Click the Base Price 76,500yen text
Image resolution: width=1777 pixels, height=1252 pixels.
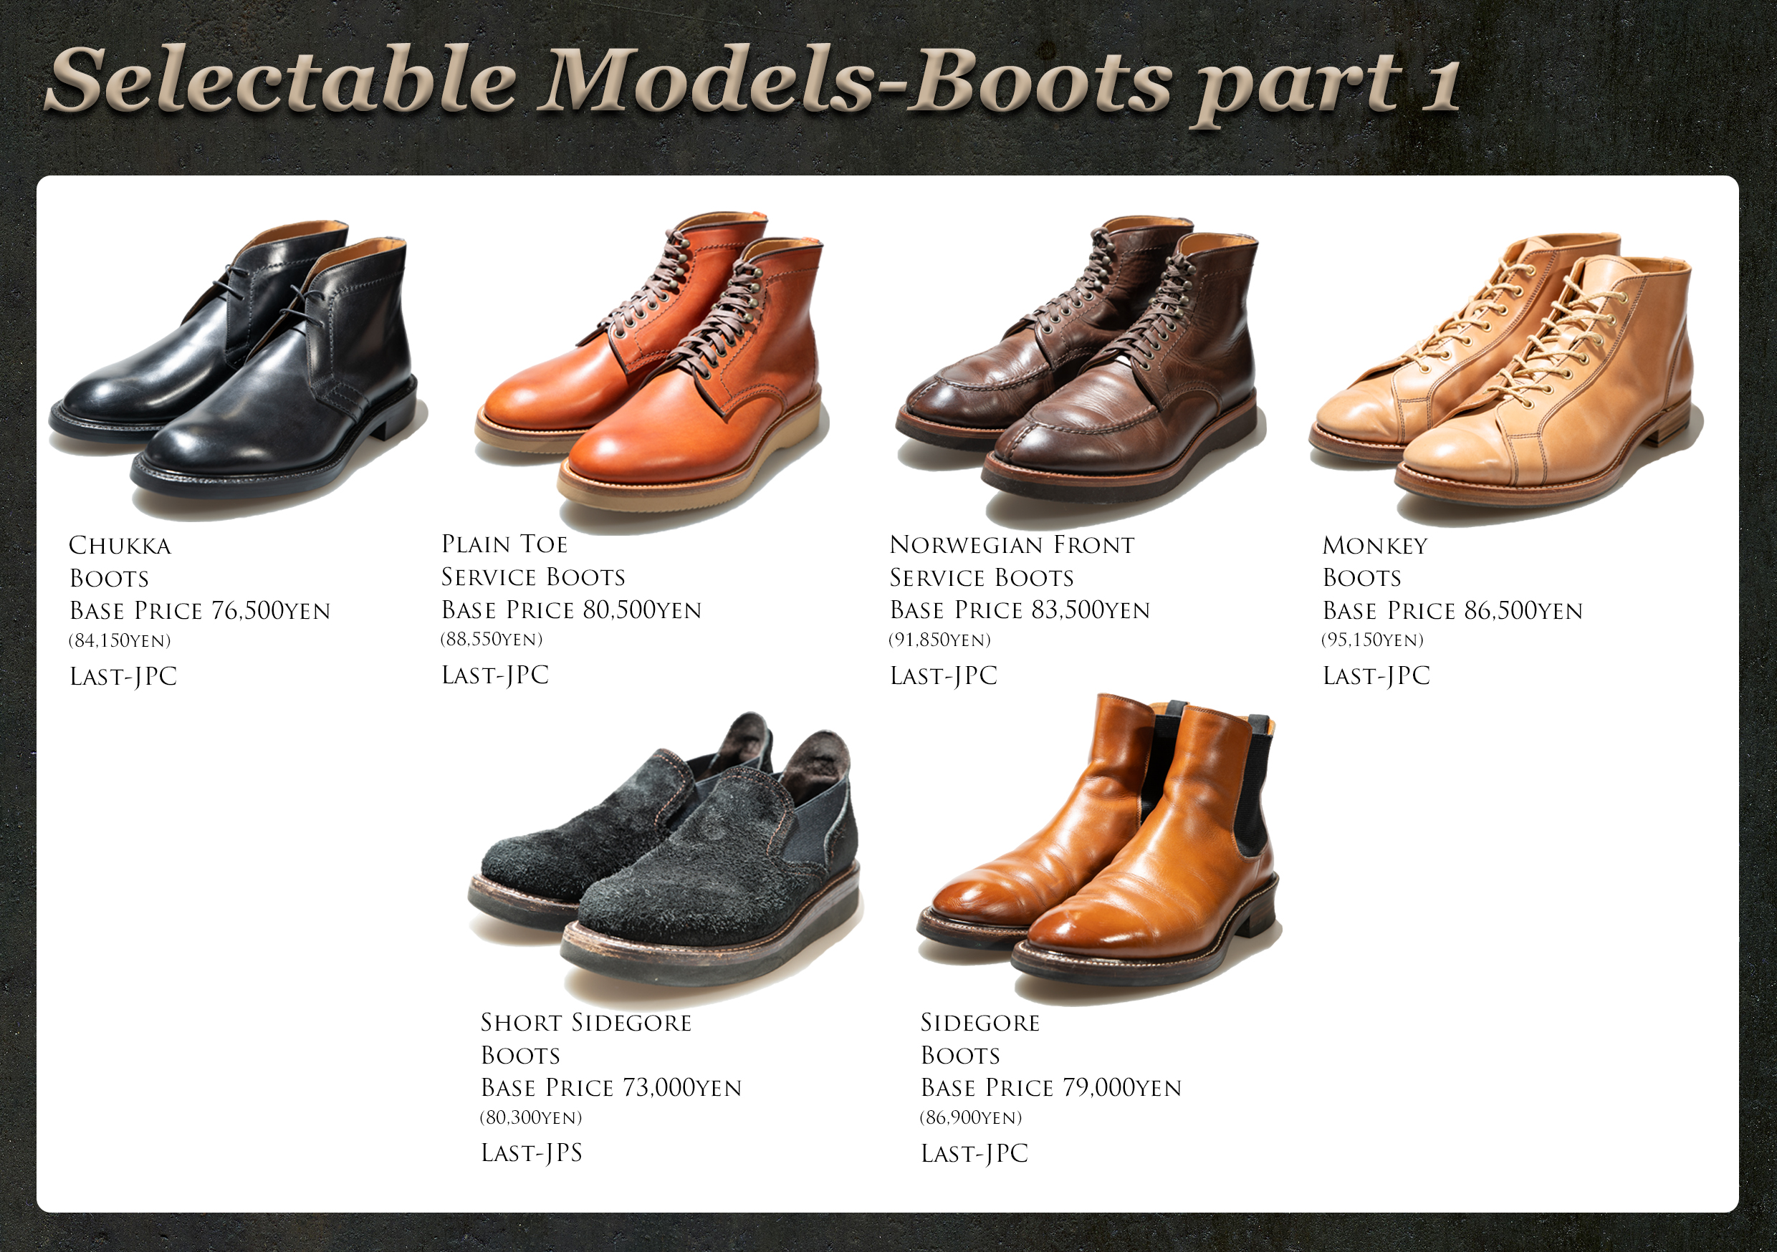(200, 610)
